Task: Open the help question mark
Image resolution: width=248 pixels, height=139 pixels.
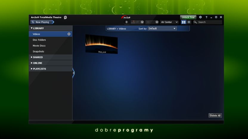Action: click(x=206, y=17)
